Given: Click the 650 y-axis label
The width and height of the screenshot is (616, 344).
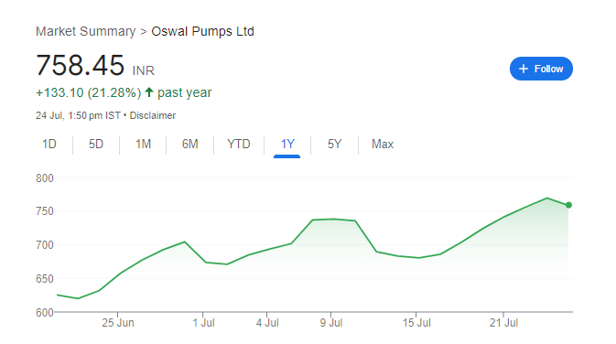Looking at the screenshot, I should (45, 279).
